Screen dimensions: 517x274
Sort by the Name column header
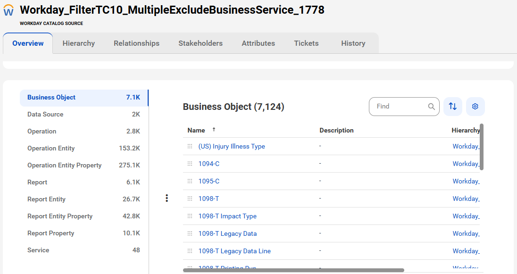pos(196,131)
